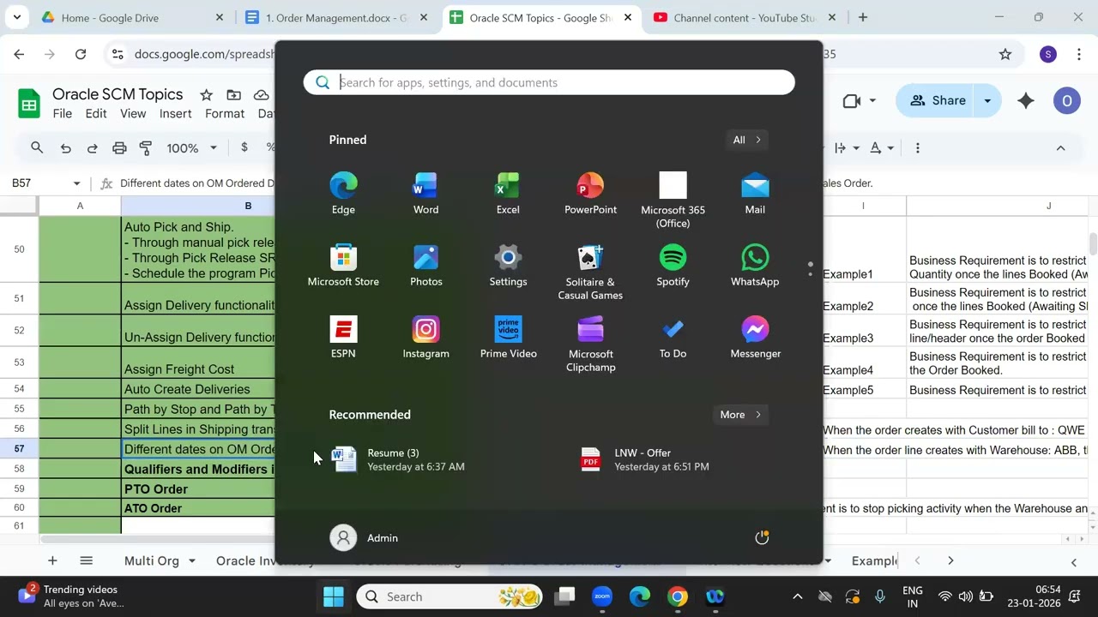Click the Windows Start button on taskbar
The image size is (1098, 617).
(334, 596)
